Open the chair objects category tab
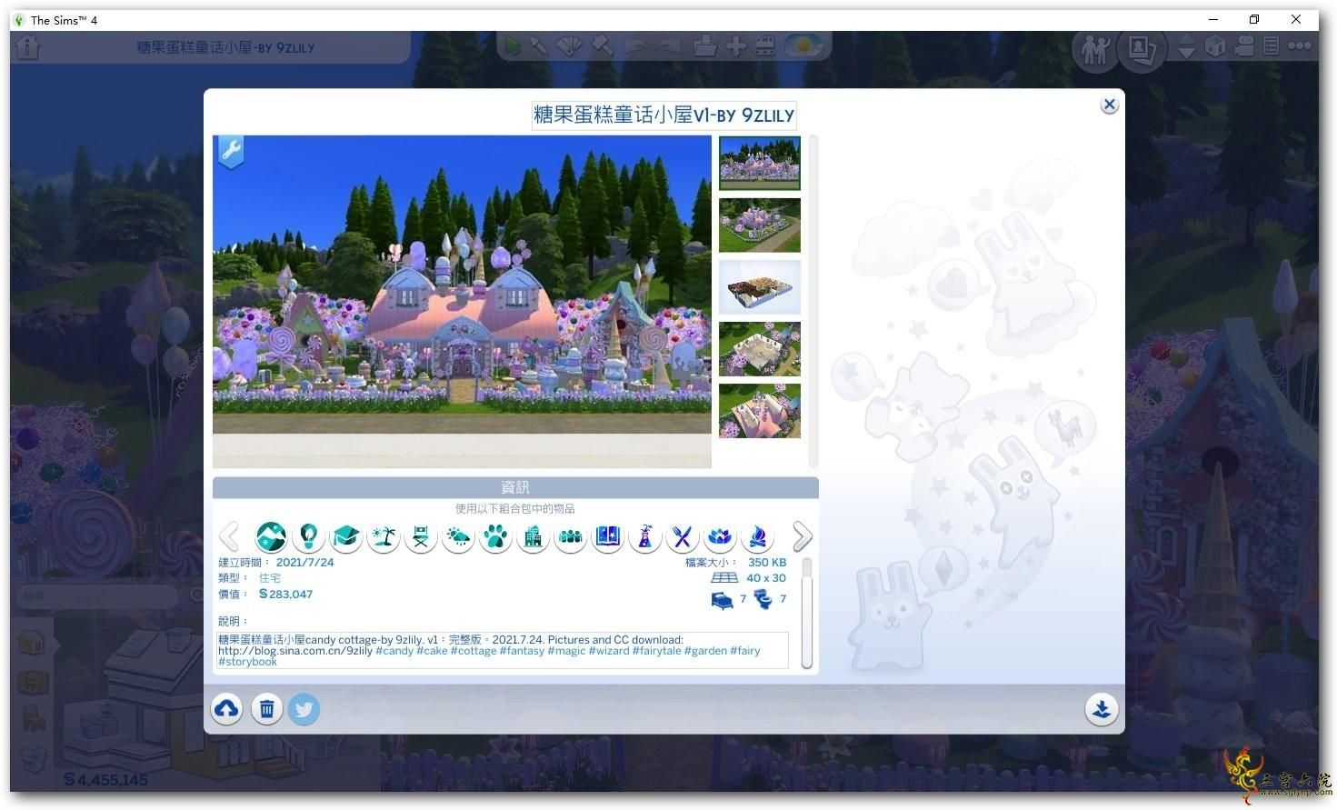This screenshot has height=810, width=1337. click(x=34, y=718)
